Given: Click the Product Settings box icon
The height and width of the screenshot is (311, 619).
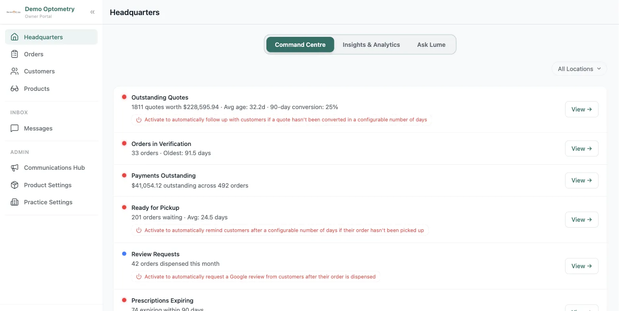Looking at the screenshot, I should (15, 185).
